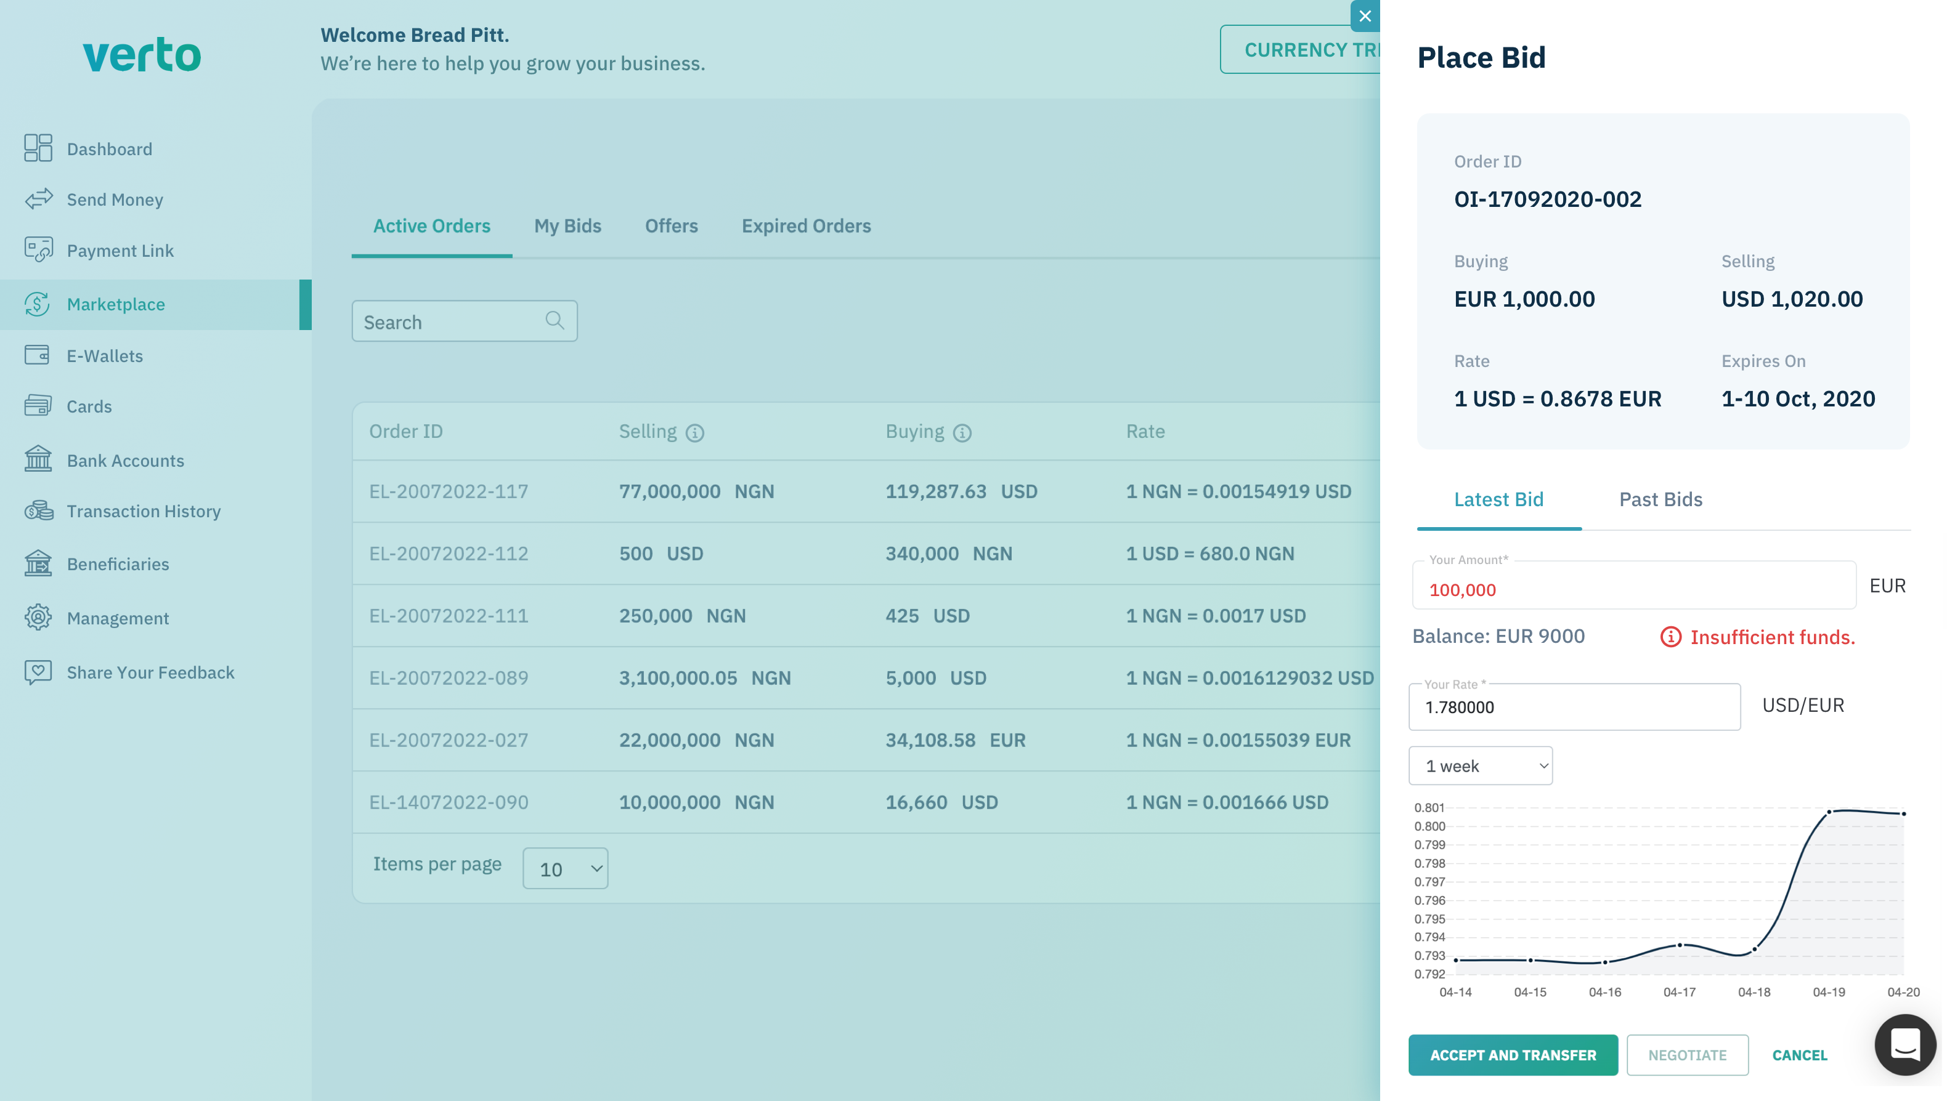Click the Cancel link
This screenshot has width=1947, height=1101.
tap(1799, 1055)
